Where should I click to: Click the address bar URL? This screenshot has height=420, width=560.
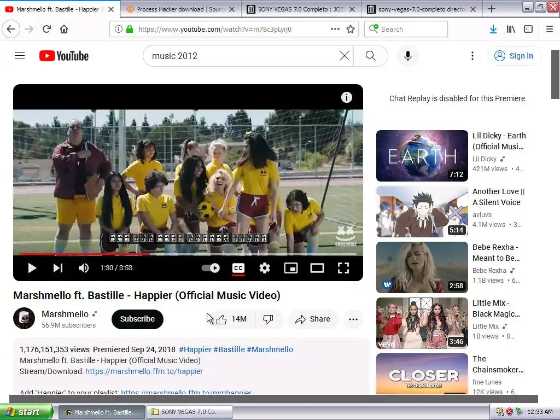tap(214, 30)
